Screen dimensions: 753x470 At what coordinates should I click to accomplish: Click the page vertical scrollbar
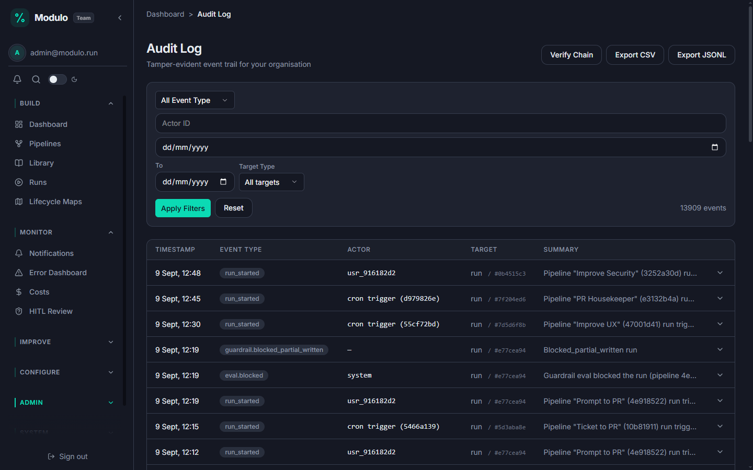[750, 74]
